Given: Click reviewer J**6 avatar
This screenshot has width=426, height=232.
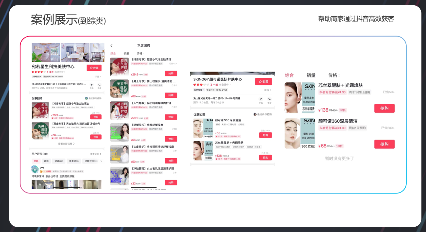Looking at the screenshot, I should coord(35,169).
